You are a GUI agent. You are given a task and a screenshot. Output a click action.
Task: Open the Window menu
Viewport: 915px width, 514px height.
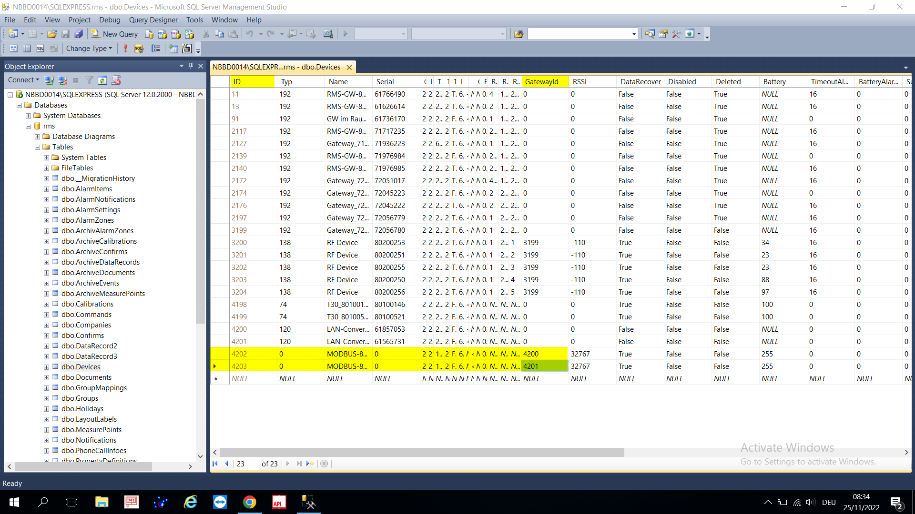point(224,20)
